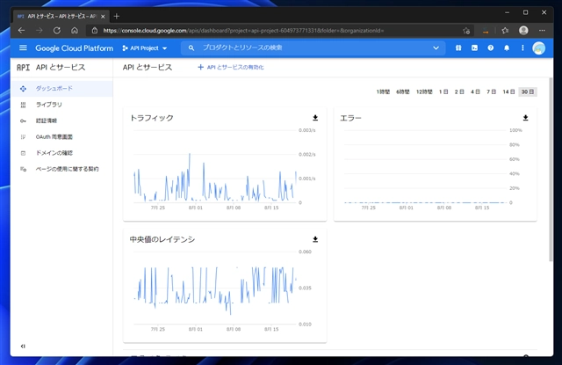Click the page vertical scrollbar
562x365 pixels.
point(551,170)
